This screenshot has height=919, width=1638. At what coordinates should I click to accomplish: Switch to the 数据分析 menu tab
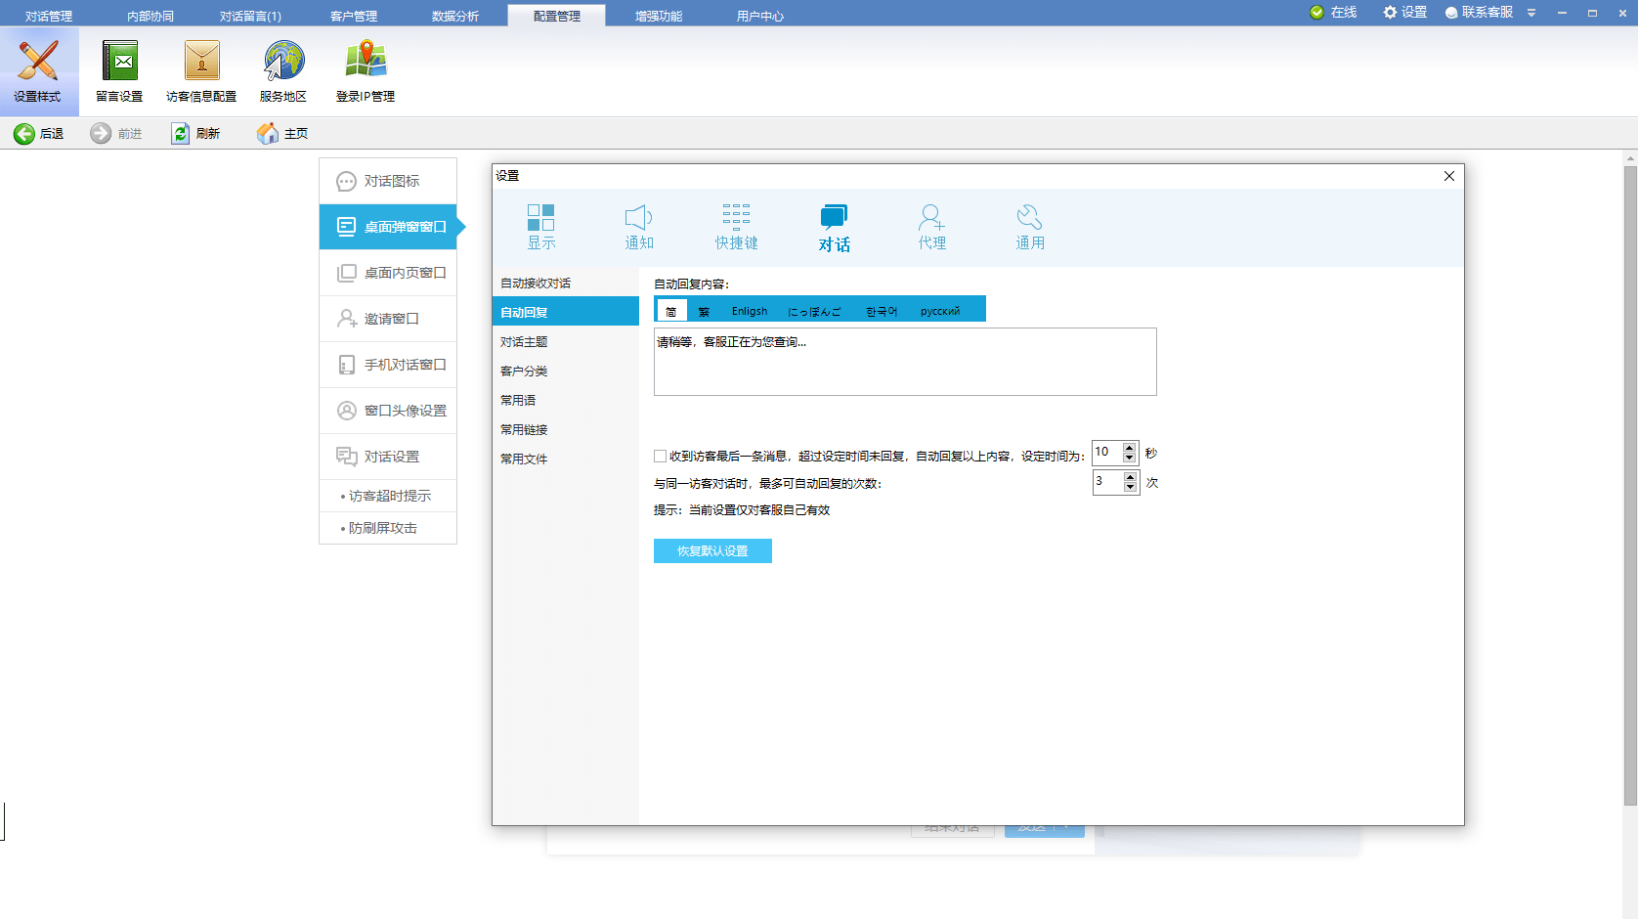click(x=455, y=16)
